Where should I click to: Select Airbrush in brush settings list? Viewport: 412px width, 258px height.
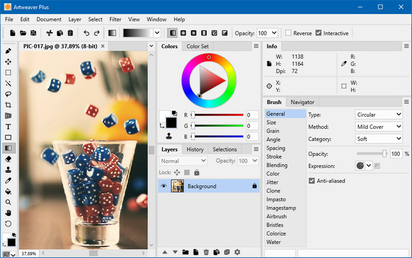pyautogui.click(x=276, y=216)
